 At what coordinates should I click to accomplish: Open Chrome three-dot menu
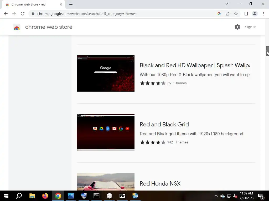[x=263, y=14]
